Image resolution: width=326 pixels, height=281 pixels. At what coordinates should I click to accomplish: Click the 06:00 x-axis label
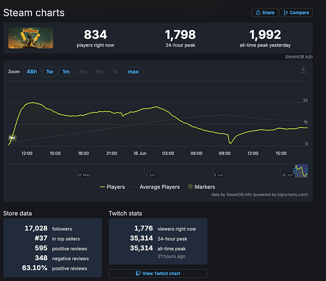pos(196,153)
